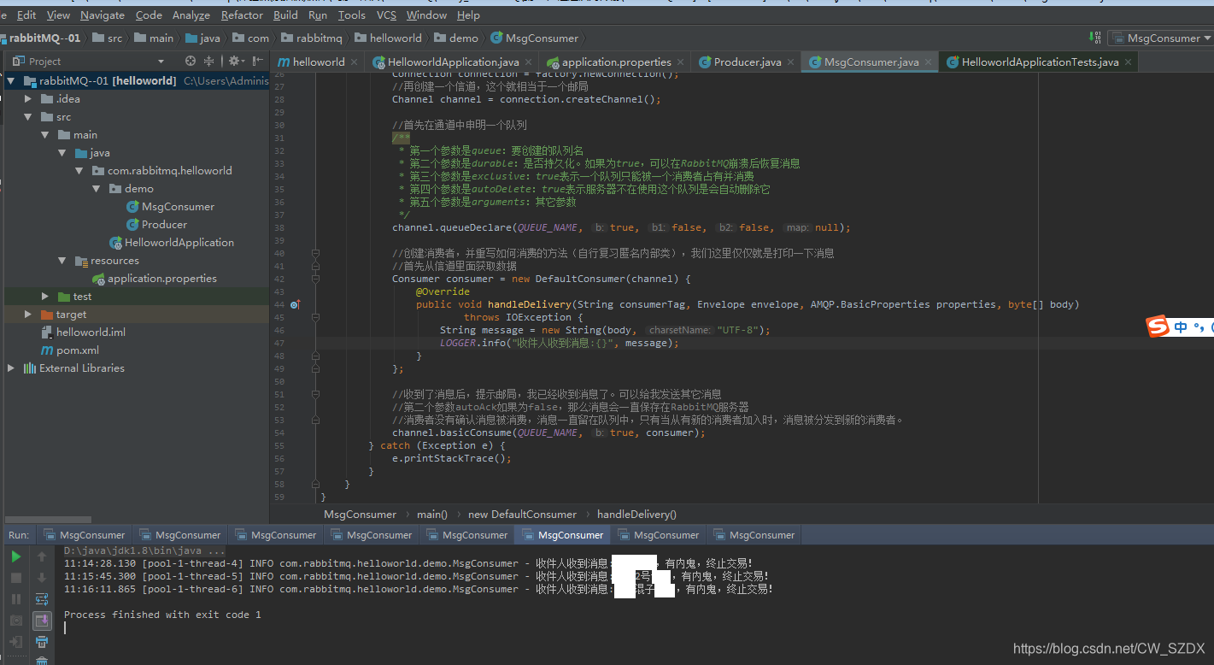
Task: Expand External Libraries node
Action: coord(11,368)
